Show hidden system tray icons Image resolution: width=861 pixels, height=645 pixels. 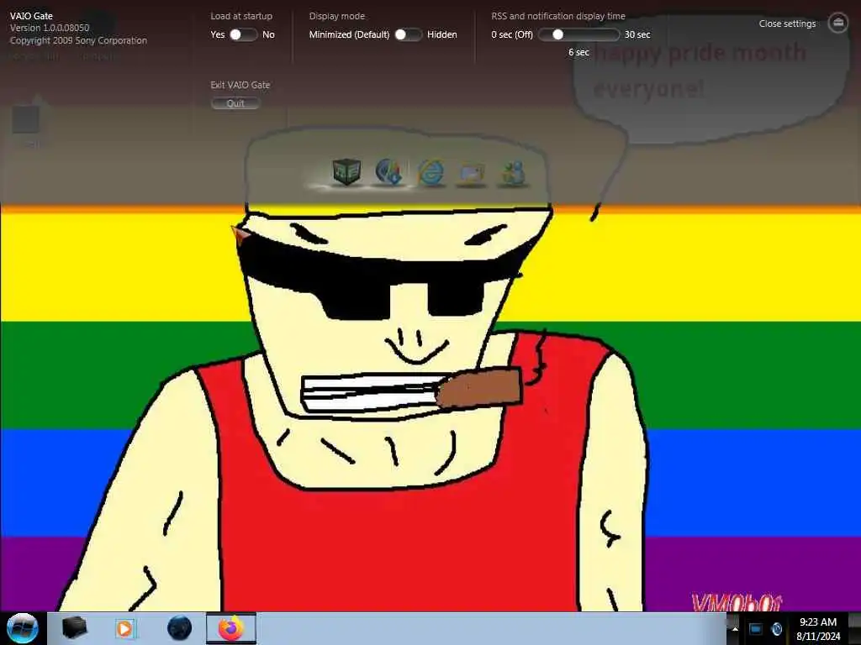(735, 629)
